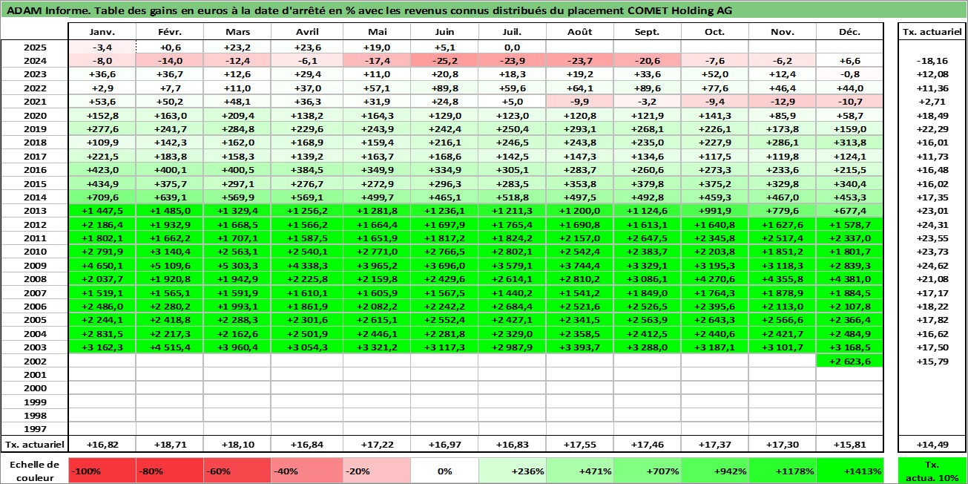Click the 'Echelle de couleur' label

[x=34, y=471]
